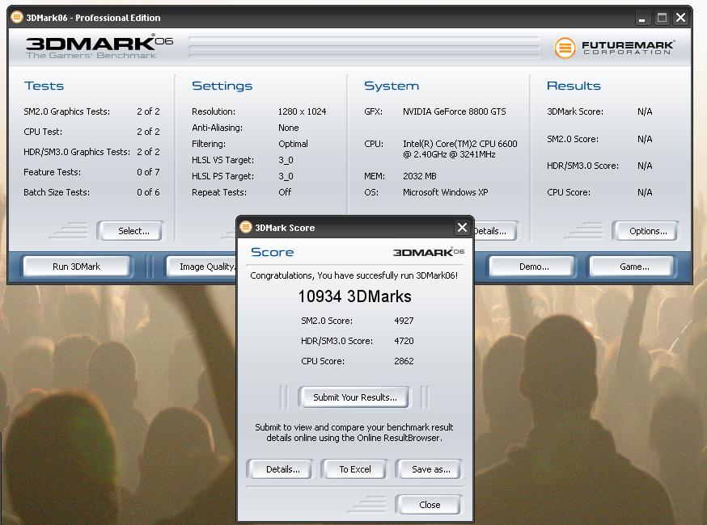Open Image Quality tool

[x=202, y=267]
